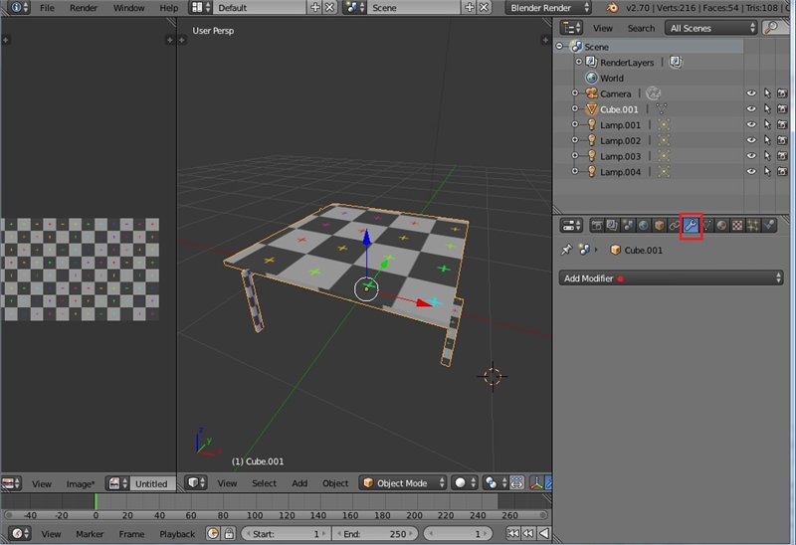Switch to the Object properties cube tab
Image resolution: width=796 pixels, height=545 pixels.
(659, 226)
